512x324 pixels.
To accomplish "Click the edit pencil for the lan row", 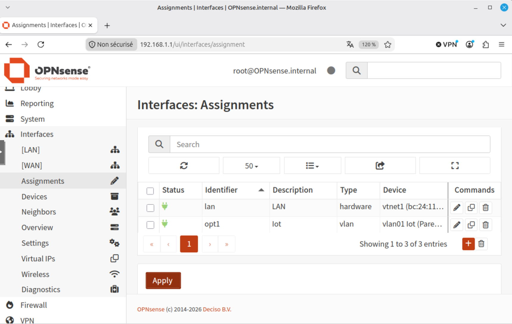I will (x=457, y=207).
